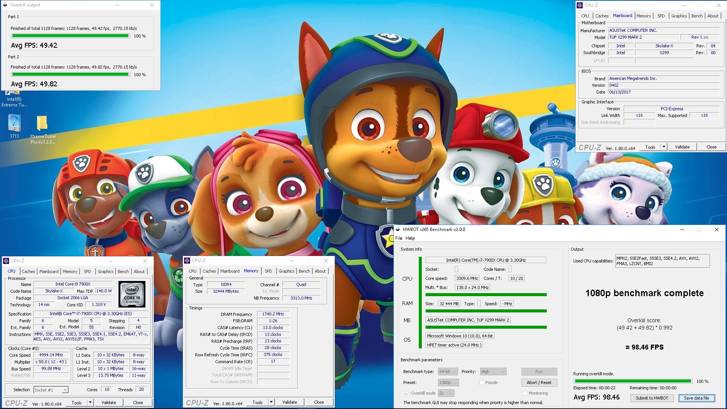Switch to Graphics tab in CPU-Z Mainboard window
The image size is (727, 409).
pos(679,16)
